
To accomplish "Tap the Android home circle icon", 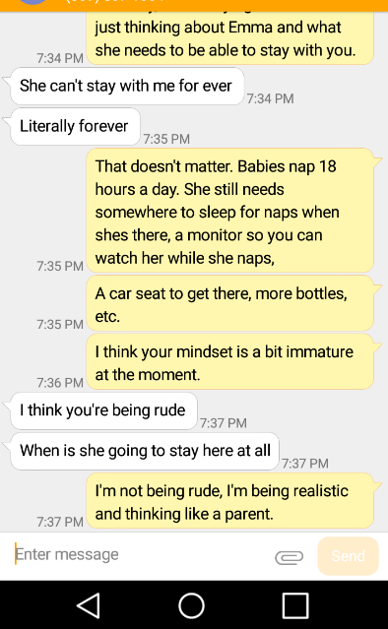I will [191, 605].
